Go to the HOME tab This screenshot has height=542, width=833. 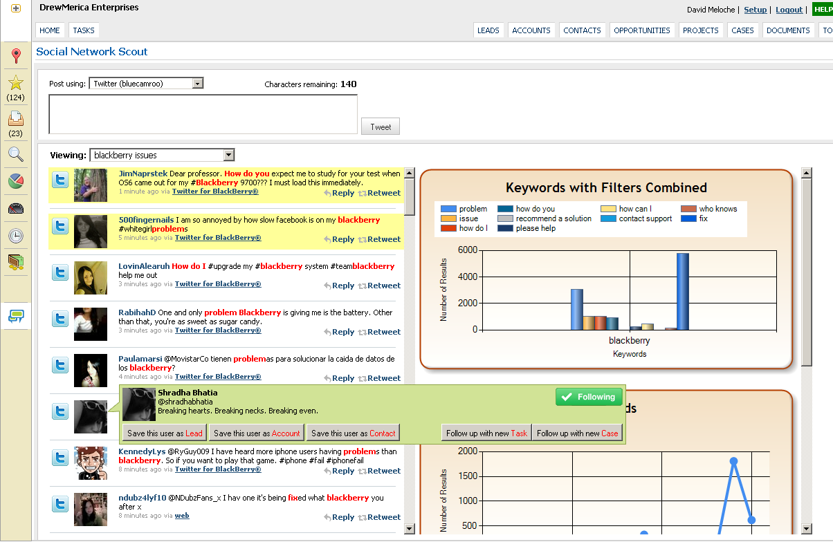[x=50, y=30]
